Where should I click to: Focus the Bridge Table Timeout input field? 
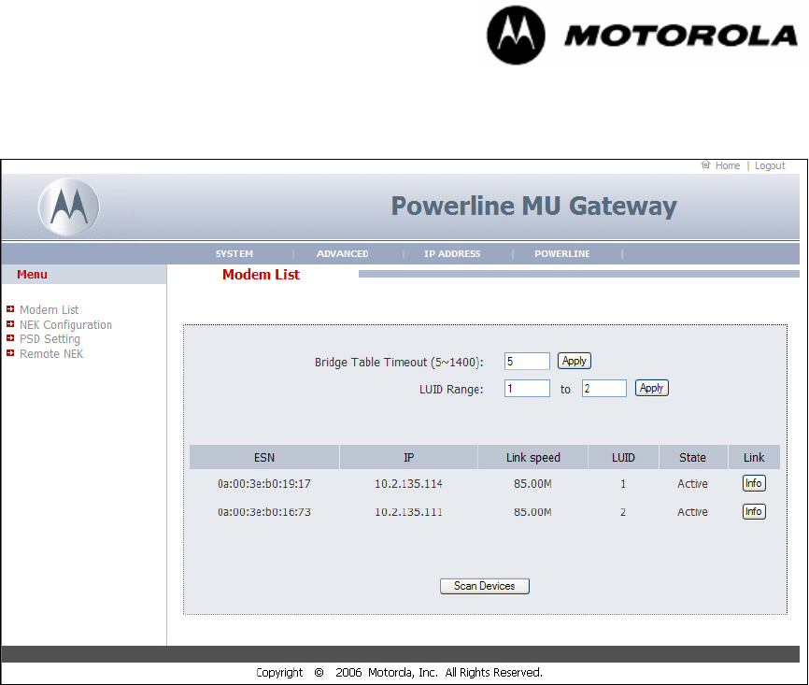click(527, 362)
